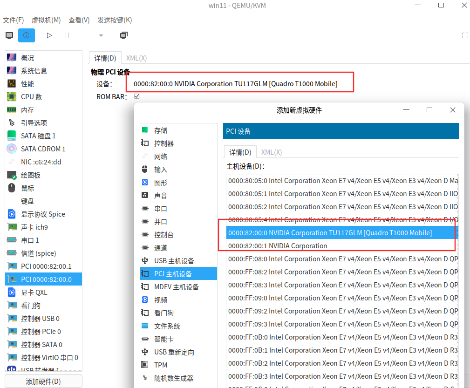Select 详情(D) tab in add hardware dialog

[x=240, y=152]
